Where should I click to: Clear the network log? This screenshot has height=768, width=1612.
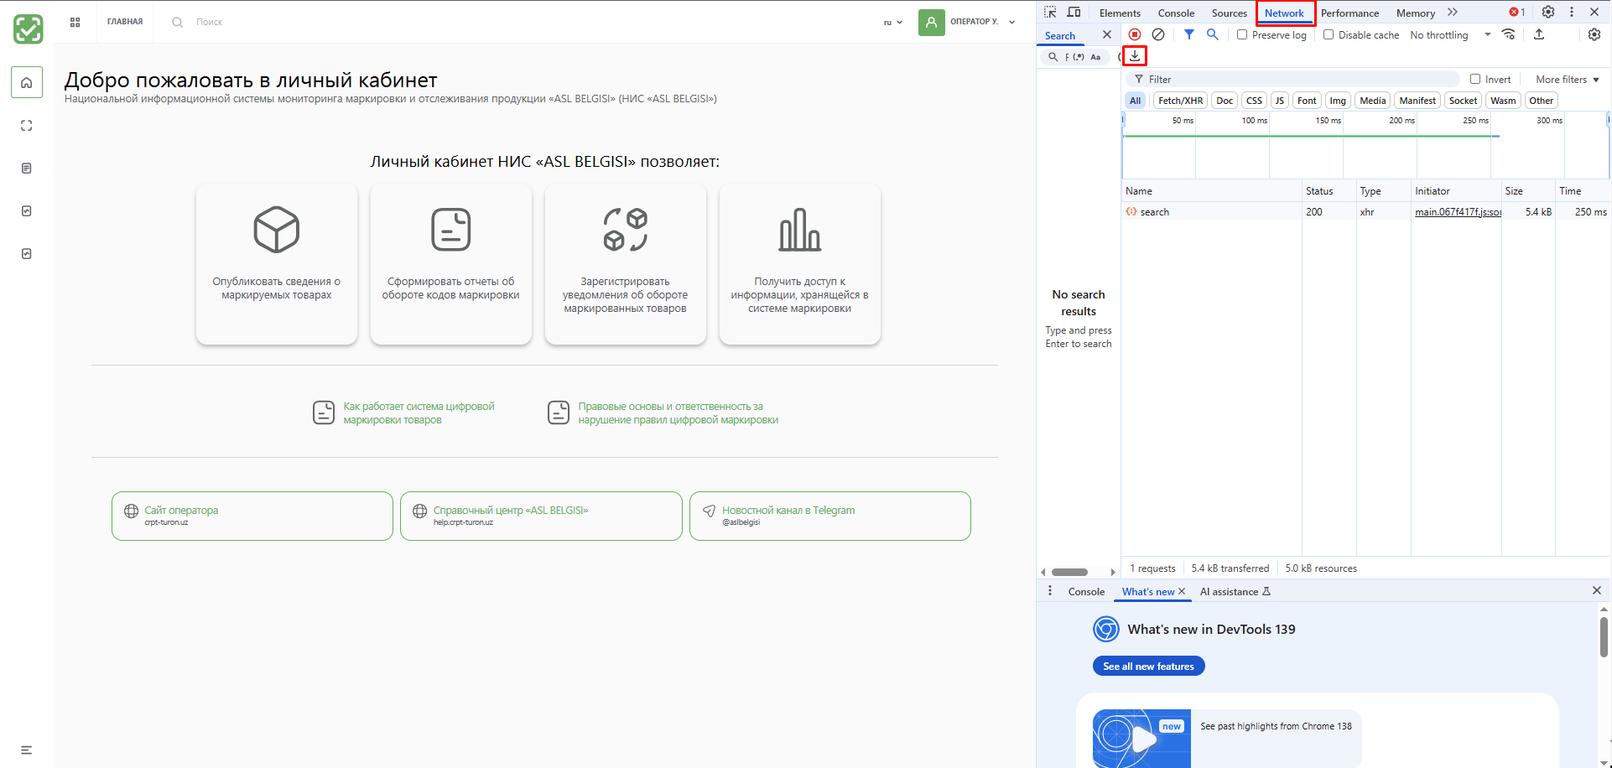pos(1158,34)
